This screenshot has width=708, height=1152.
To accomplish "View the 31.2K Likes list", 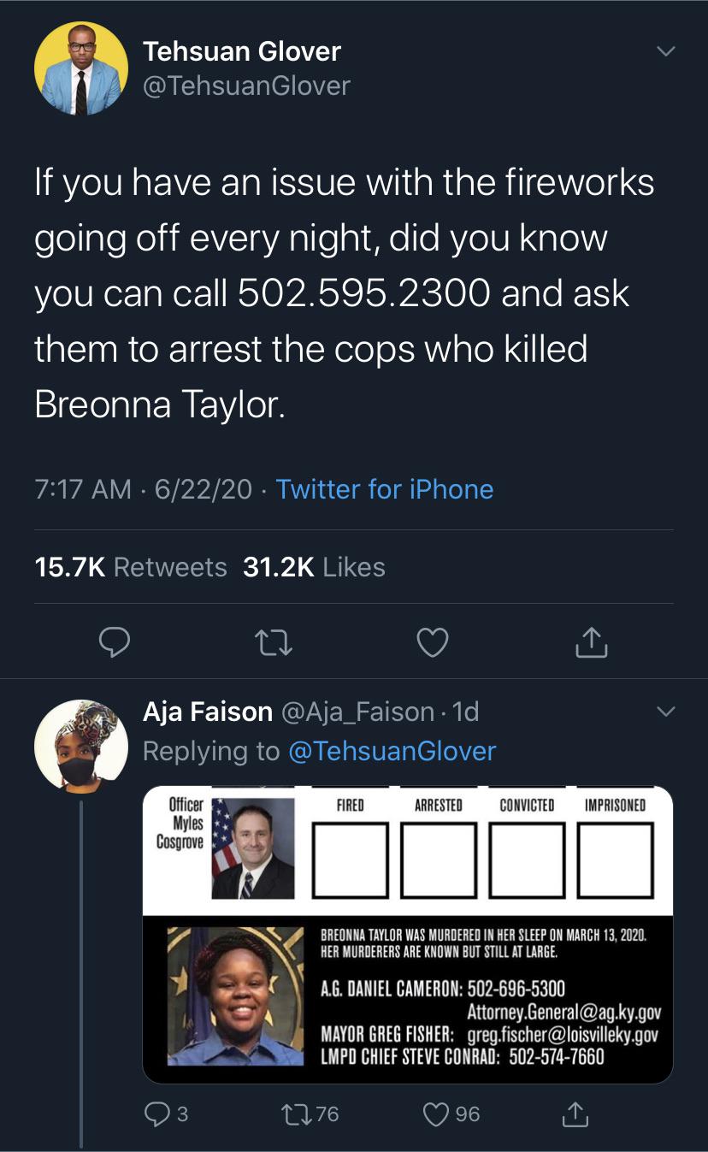I will [x=314, y=567].
